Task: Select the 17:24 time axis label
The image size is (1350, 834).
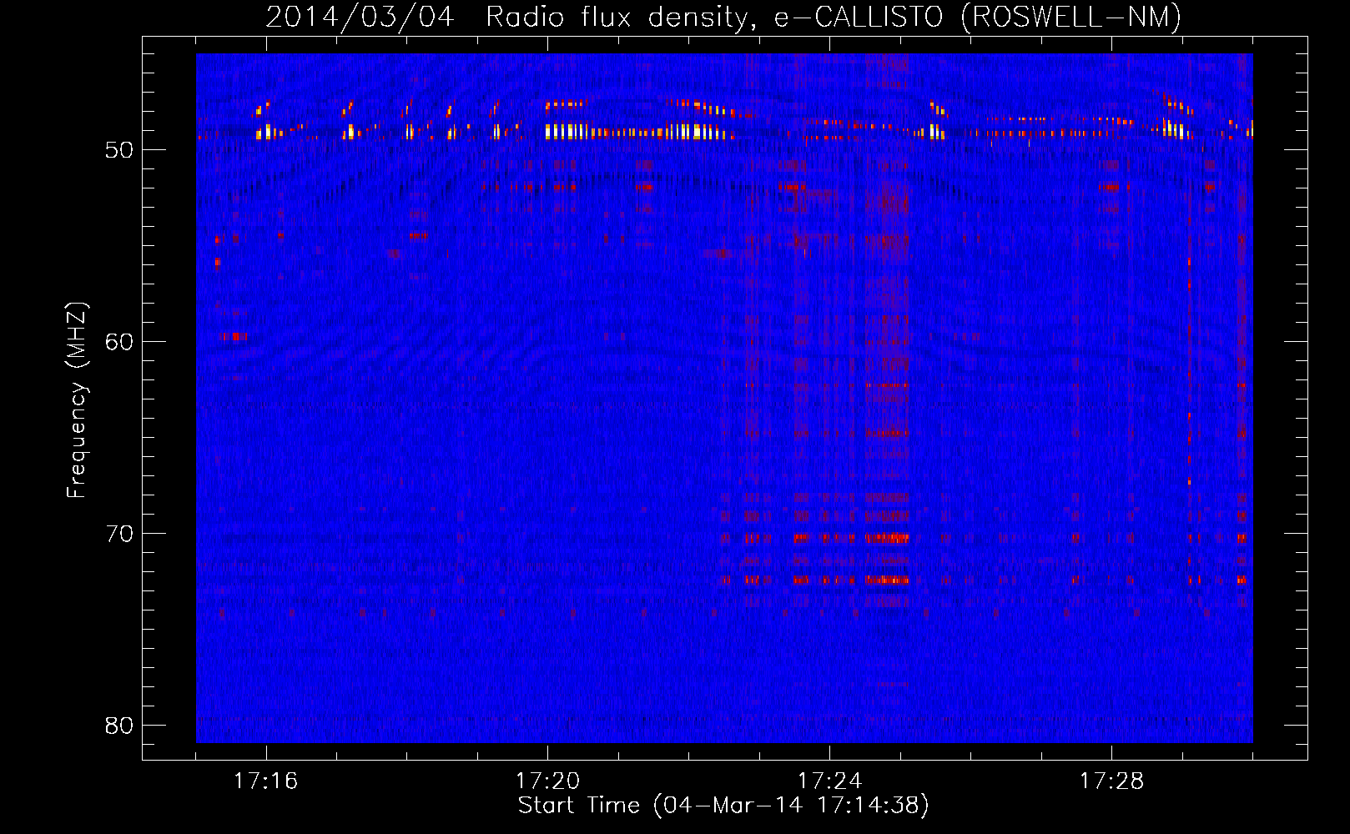Action: pyautogui.click(x=829, y=781)
